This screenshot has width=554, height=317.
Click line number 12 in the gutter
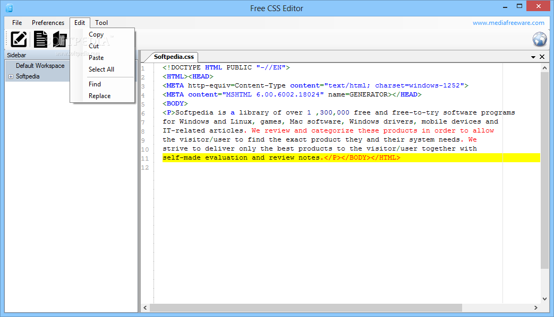pos(145,168)
